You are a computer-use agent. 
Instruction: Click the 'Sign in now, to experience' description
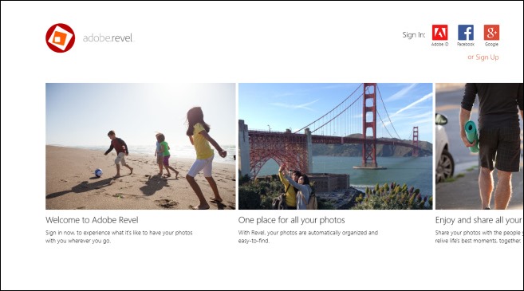coord(119,237)
